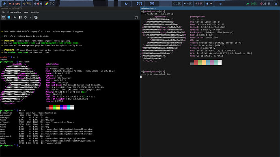The height and width of the screenshot is (157, 280).
Task: Click the 'Swap: Disabled' line in VM
Action: 54,94
